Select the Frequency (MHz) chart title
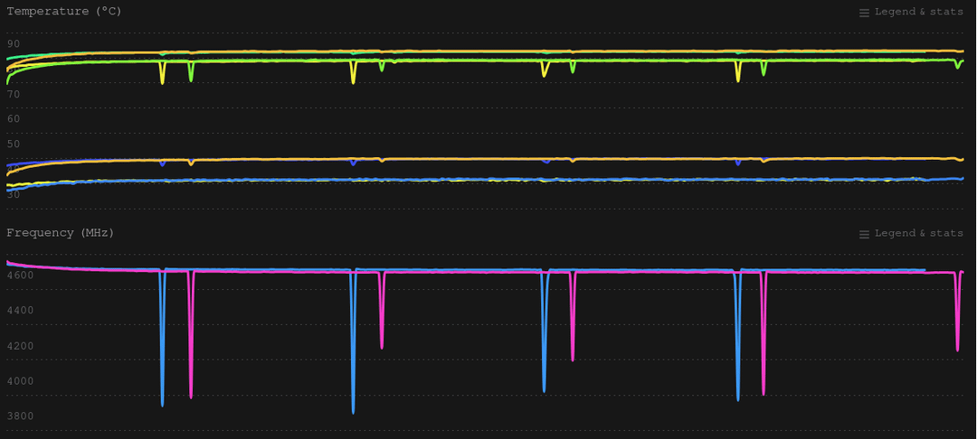Screen dimensions: 977x439 60,233
